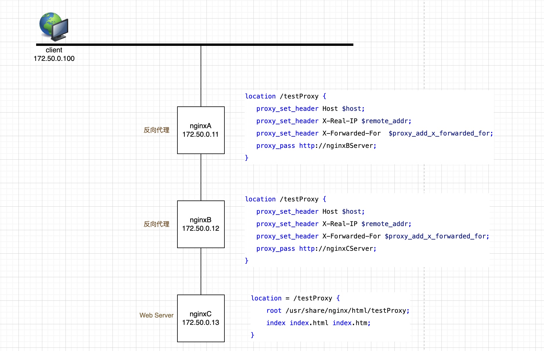
Task: Select the client 172.50.0.100 label
Action: pos(54,54)
